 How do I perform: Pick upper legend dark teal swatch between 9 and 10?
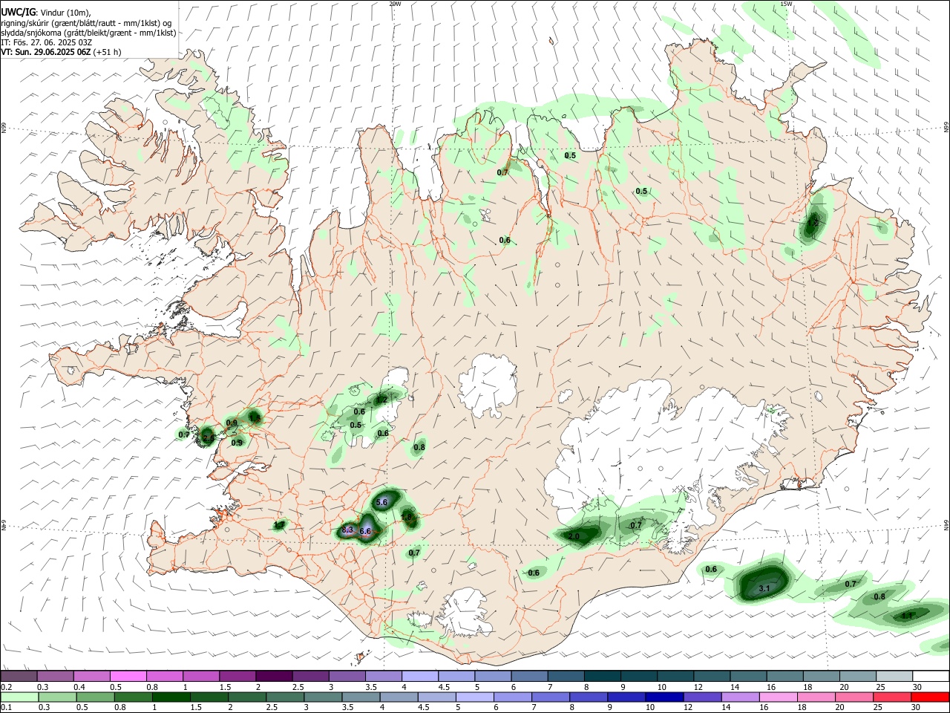click(638, 676)
